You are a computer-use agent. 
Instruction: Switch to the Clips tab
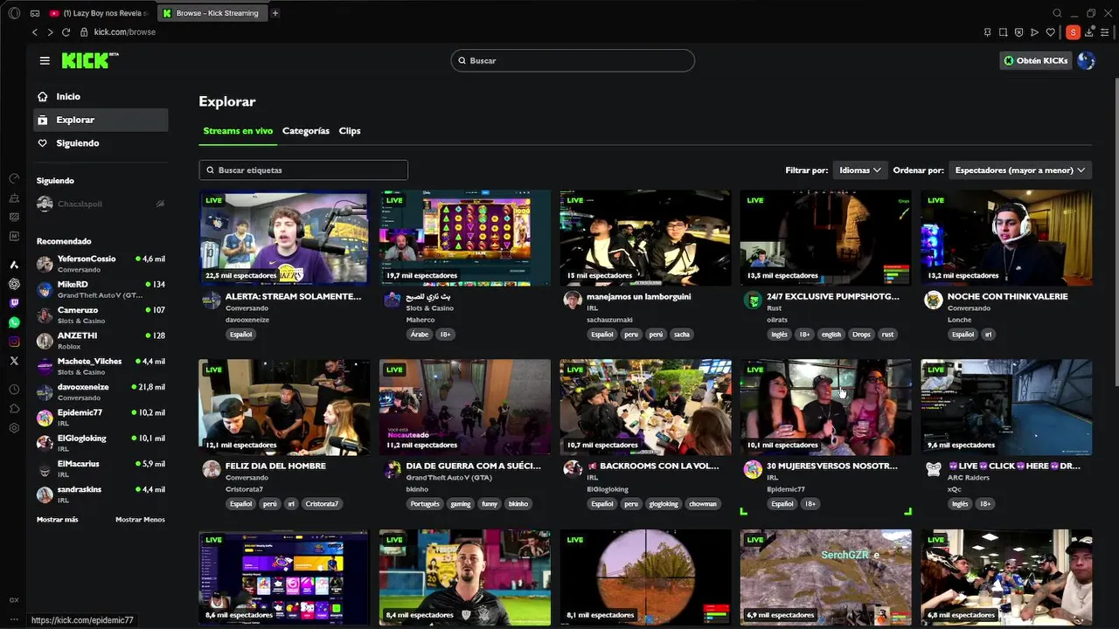(350, 131)
